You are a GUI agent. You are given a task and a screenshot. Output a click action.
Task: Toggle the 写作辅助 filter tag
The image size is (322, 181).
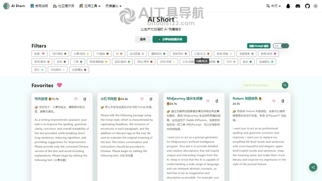point(59,54)
